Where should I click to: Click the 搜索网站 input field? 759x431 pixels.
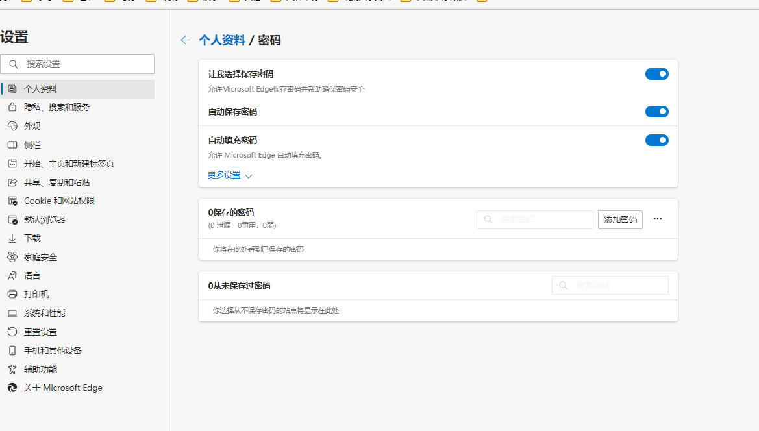(x=610, y=286)
